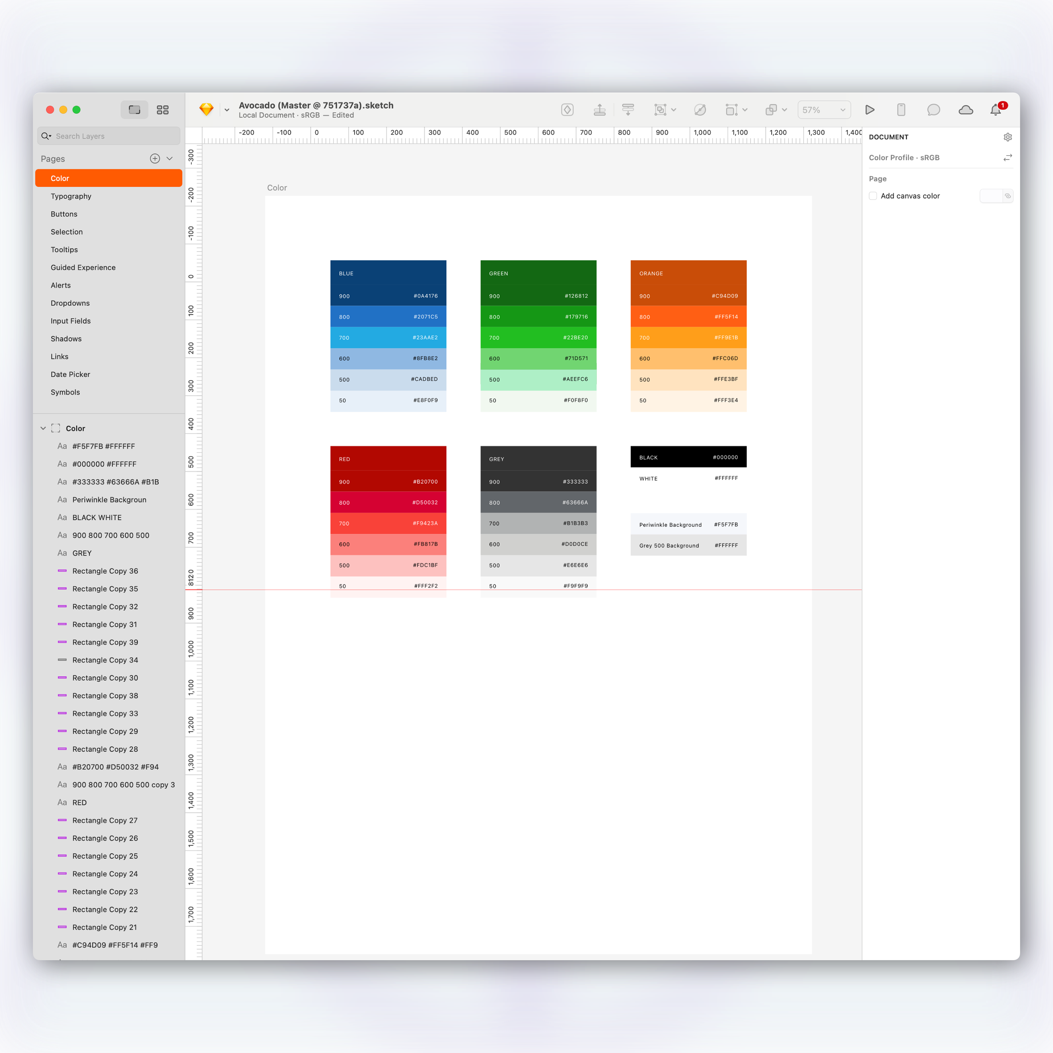The height and width of the screenshot is (1053, 1053).
Task: Click the canvas color swatch well
Action: [991, 196]
